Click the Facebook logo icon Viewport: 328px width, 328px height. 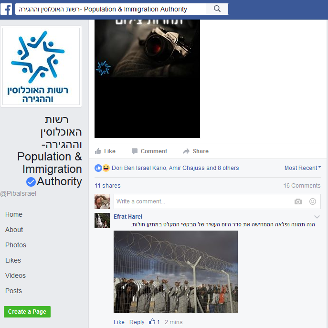coord(6,9)
